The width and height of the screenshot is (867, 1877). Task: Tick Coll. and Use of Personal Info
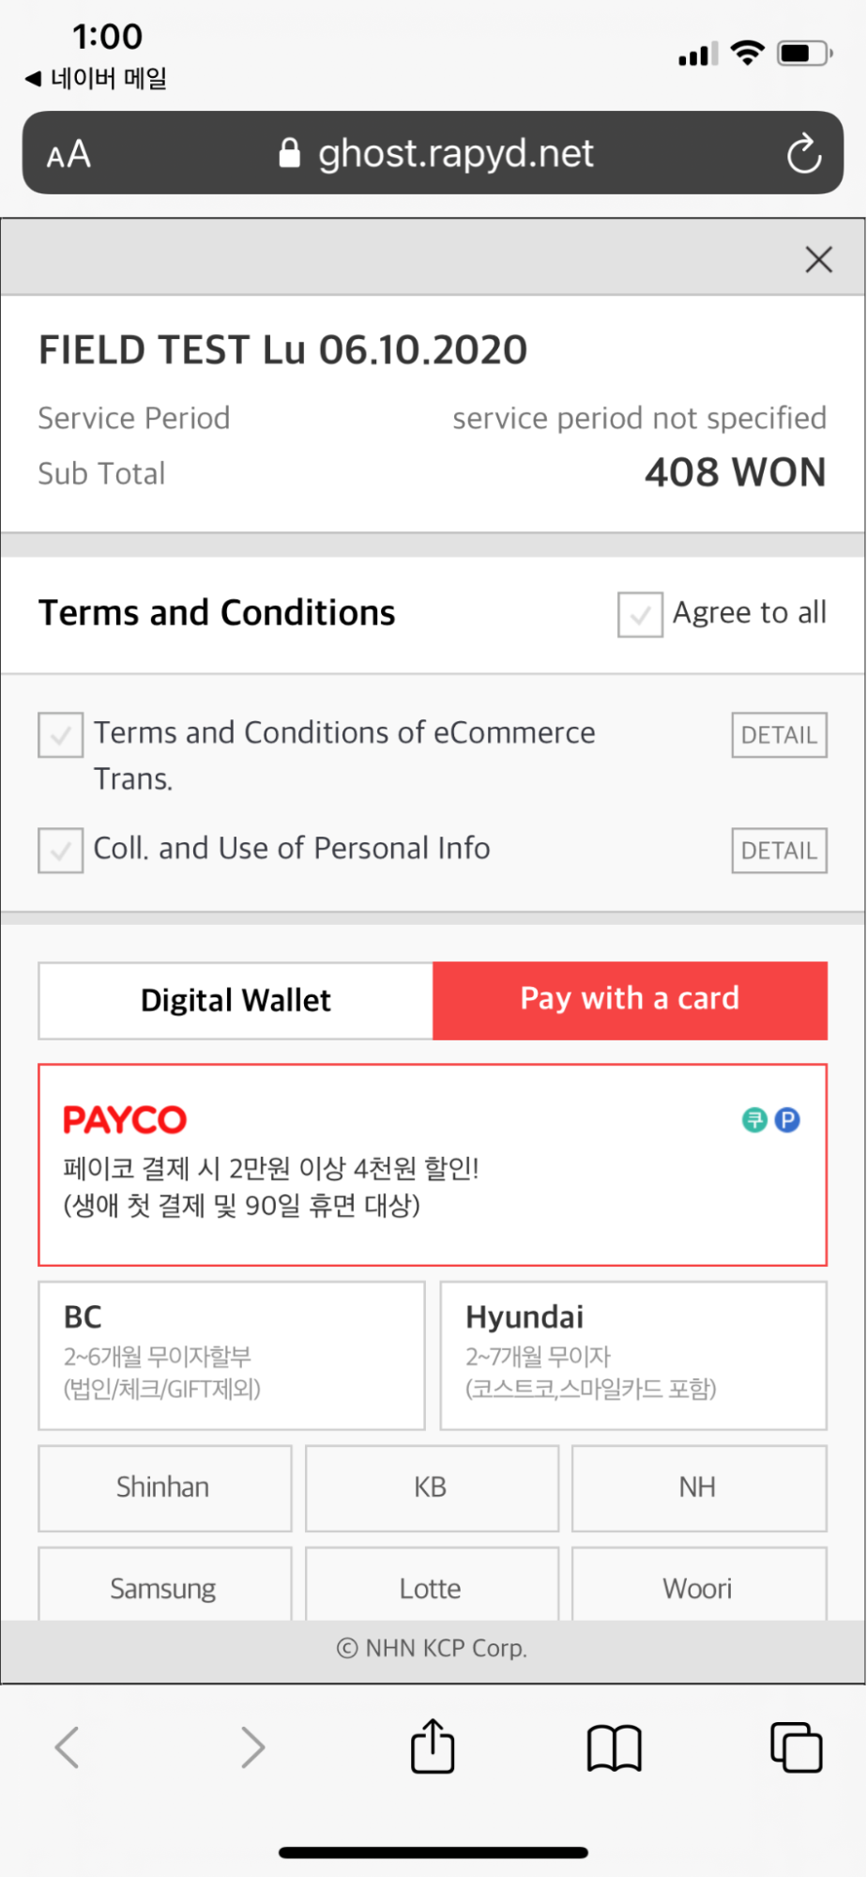[61, 850]
